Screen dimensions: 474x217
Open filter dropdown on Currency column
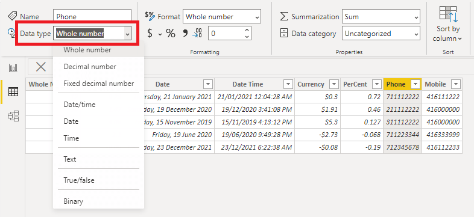tap(333, 84)
